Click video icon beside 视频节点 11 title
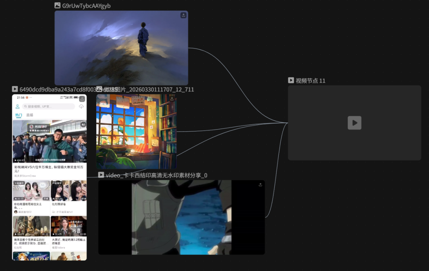The image size is (429, 271). click(291, 80)
